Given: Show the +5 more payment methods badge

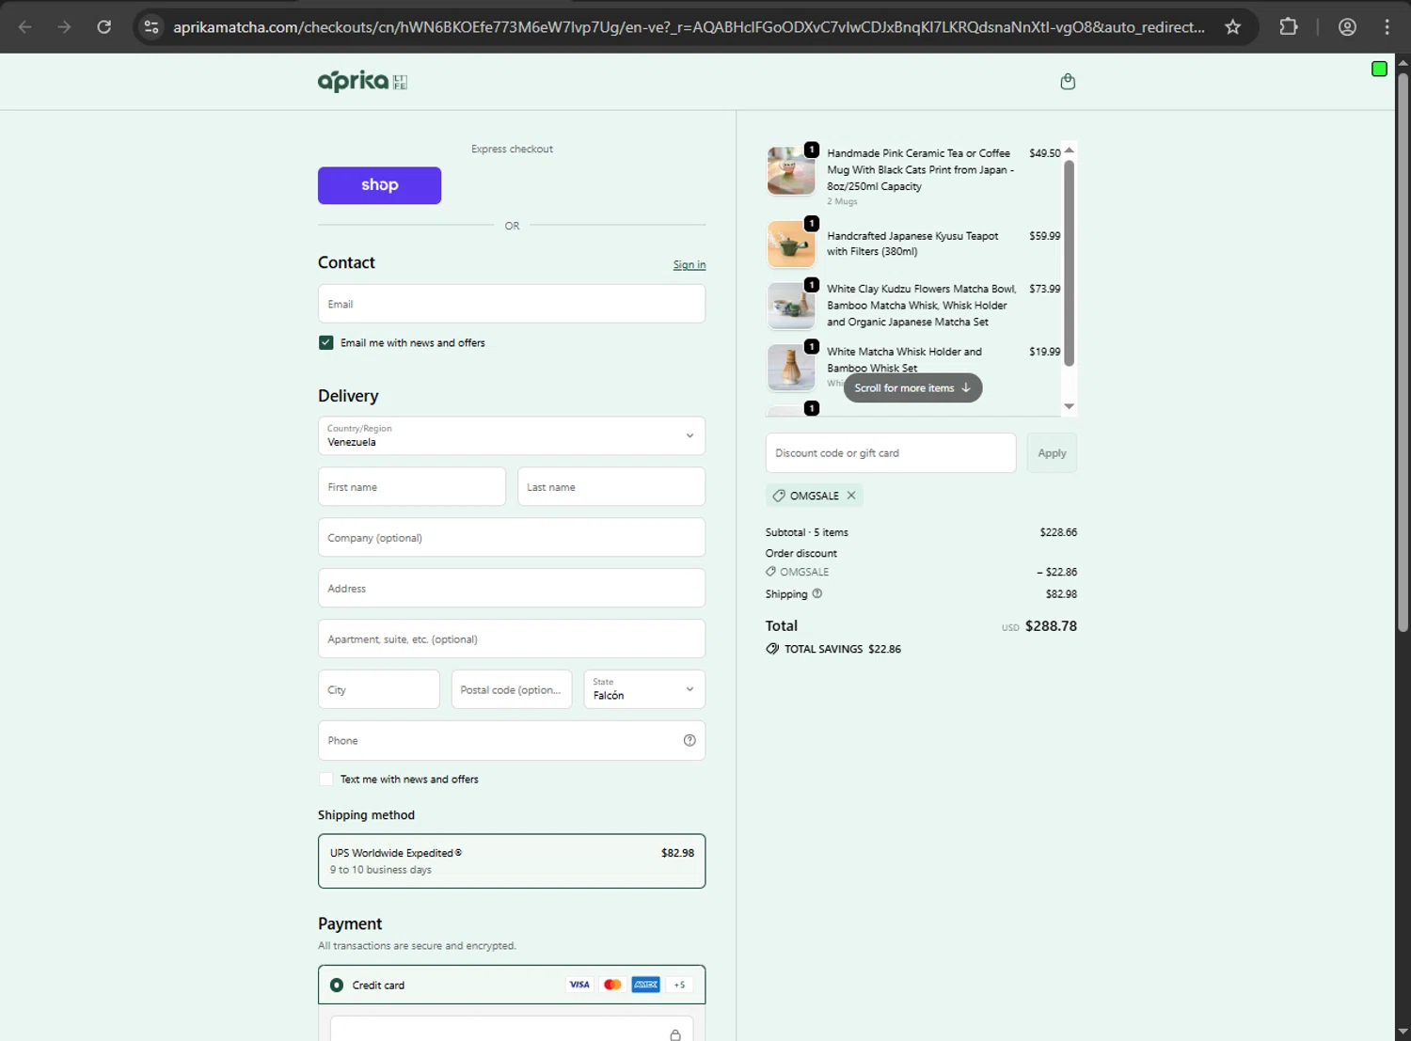Looking at the screenshot, I should click(x=679, y=985).
